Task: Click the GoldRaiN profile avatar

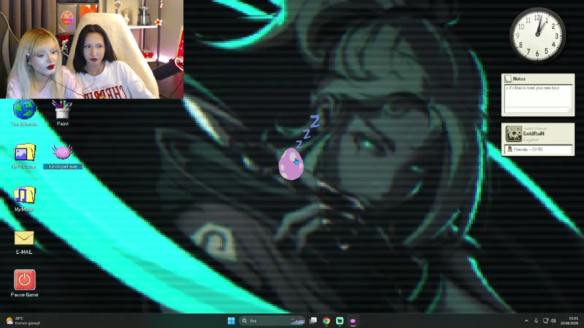Action: tap(513, 134)
